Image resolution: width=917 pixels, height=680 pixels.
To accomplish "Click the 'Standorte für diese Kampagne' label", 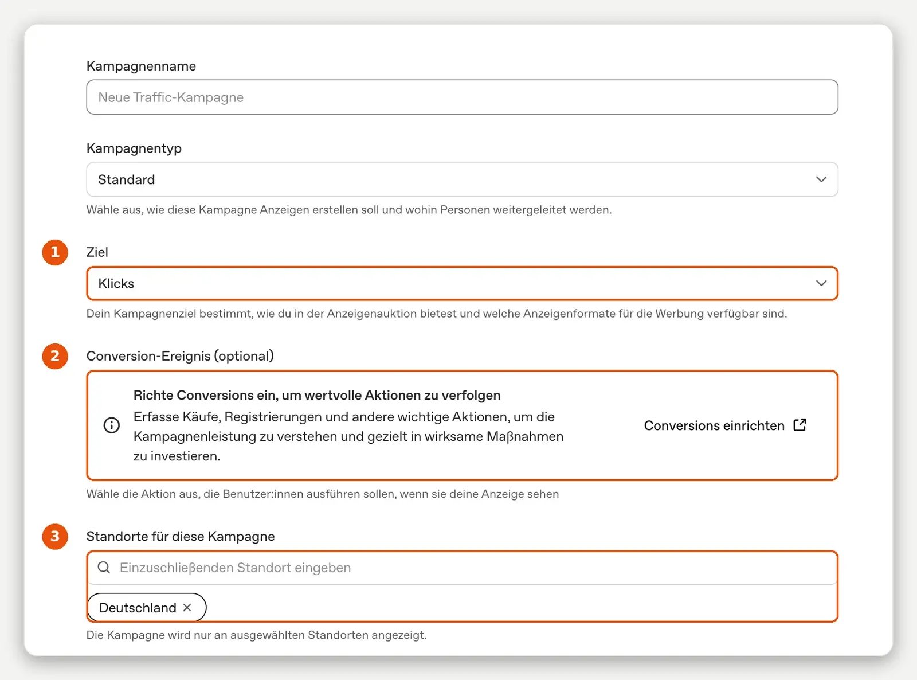I will (181, 536).
